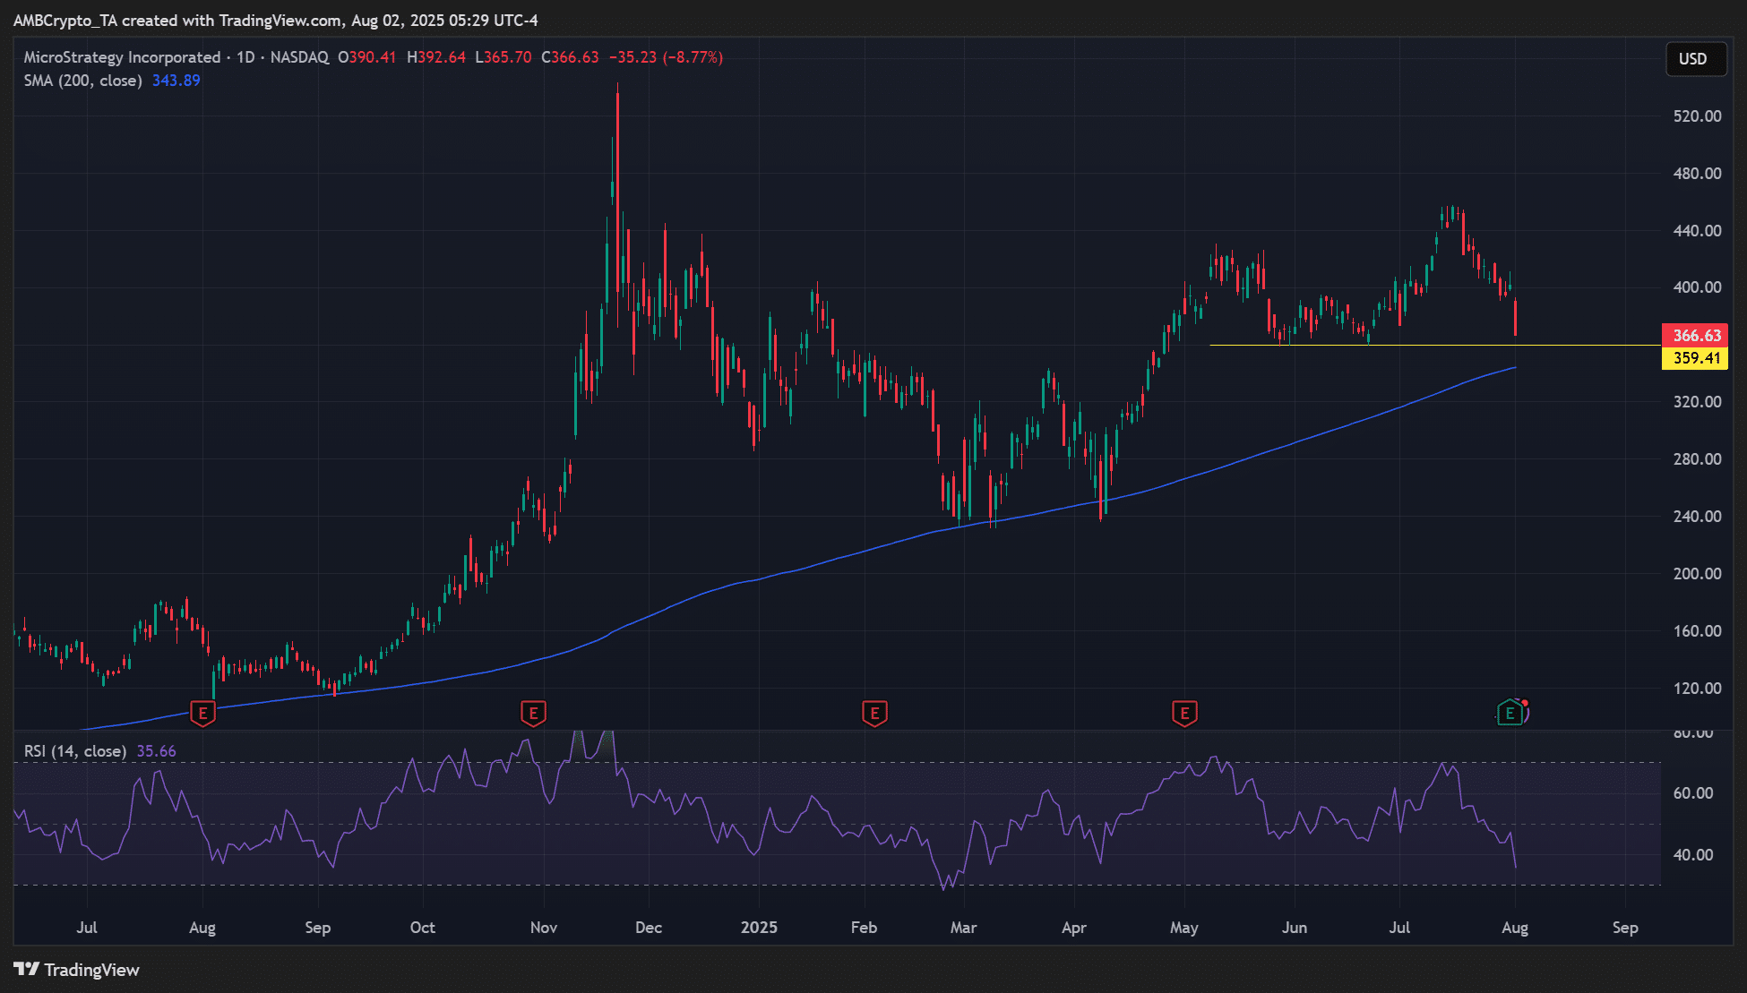Open the earnings marker near Feb
Image resolution: width=1747 pixels, height=993 pixels.
click(874, 714)
